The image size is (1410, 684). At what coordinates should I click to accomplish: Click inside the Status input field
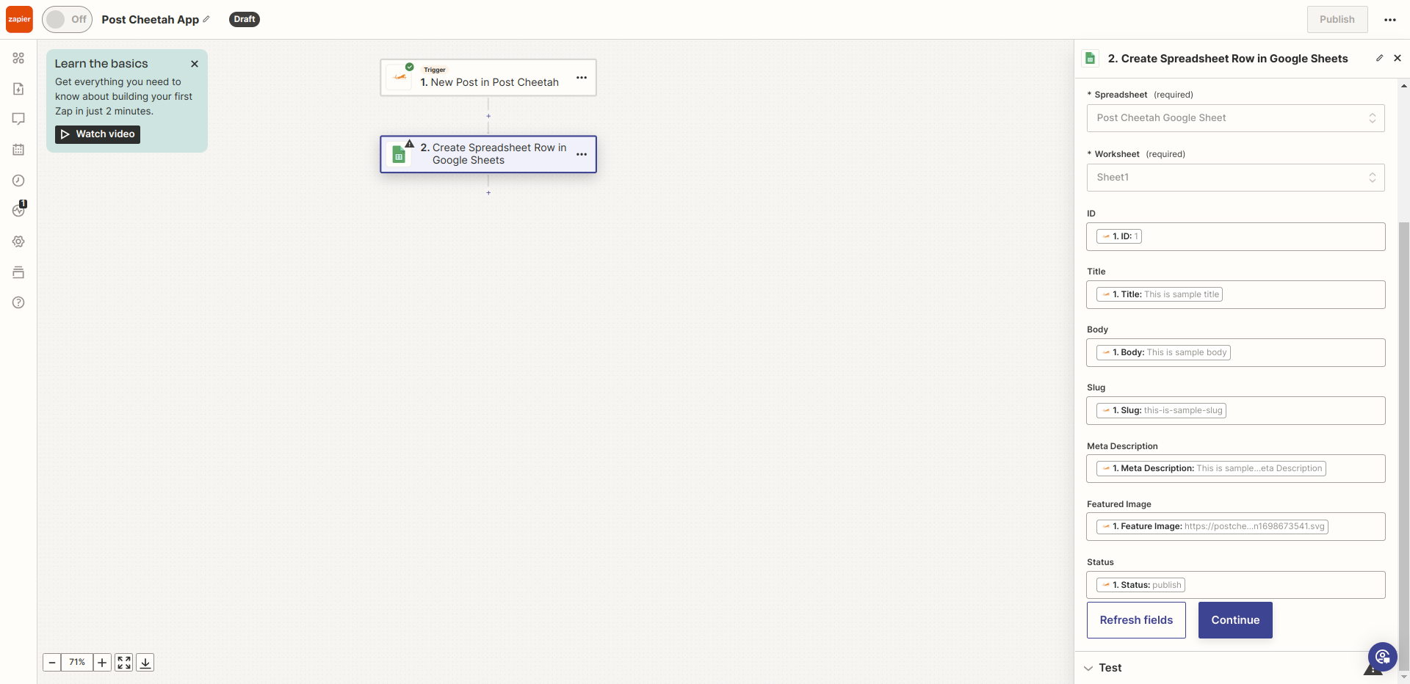coord(1235,585)
